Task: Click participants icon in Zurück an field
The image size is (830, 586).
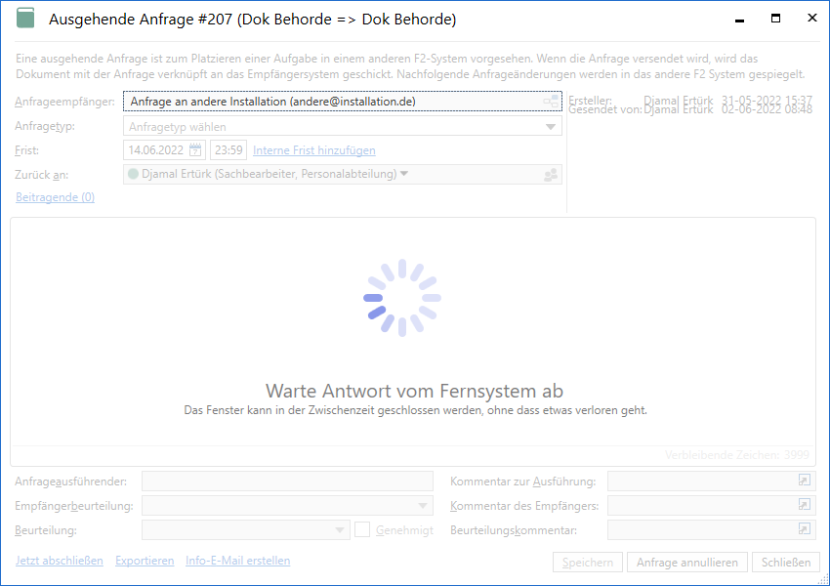Action: [x=552, y=175]
